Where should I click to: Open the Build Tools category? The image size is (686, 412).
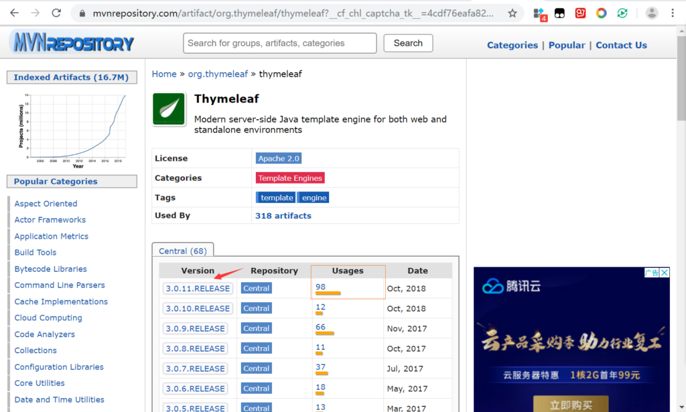coord(36,253)
